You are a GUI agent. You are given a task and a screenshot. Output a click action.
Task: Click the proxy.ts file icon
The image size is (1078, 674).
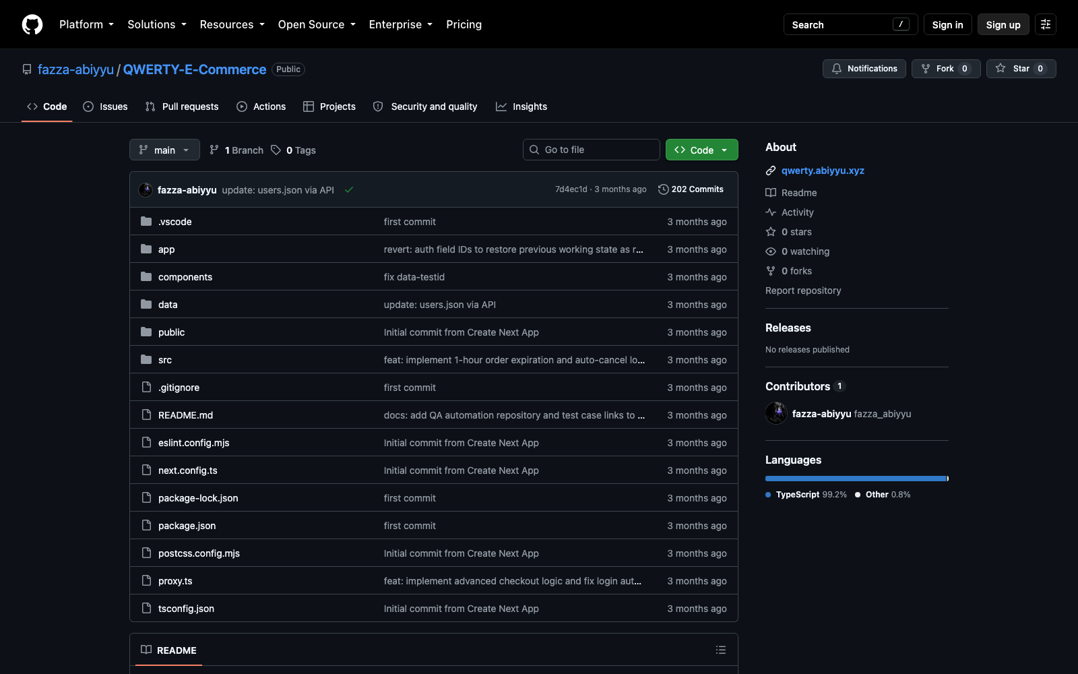[146, 580]
